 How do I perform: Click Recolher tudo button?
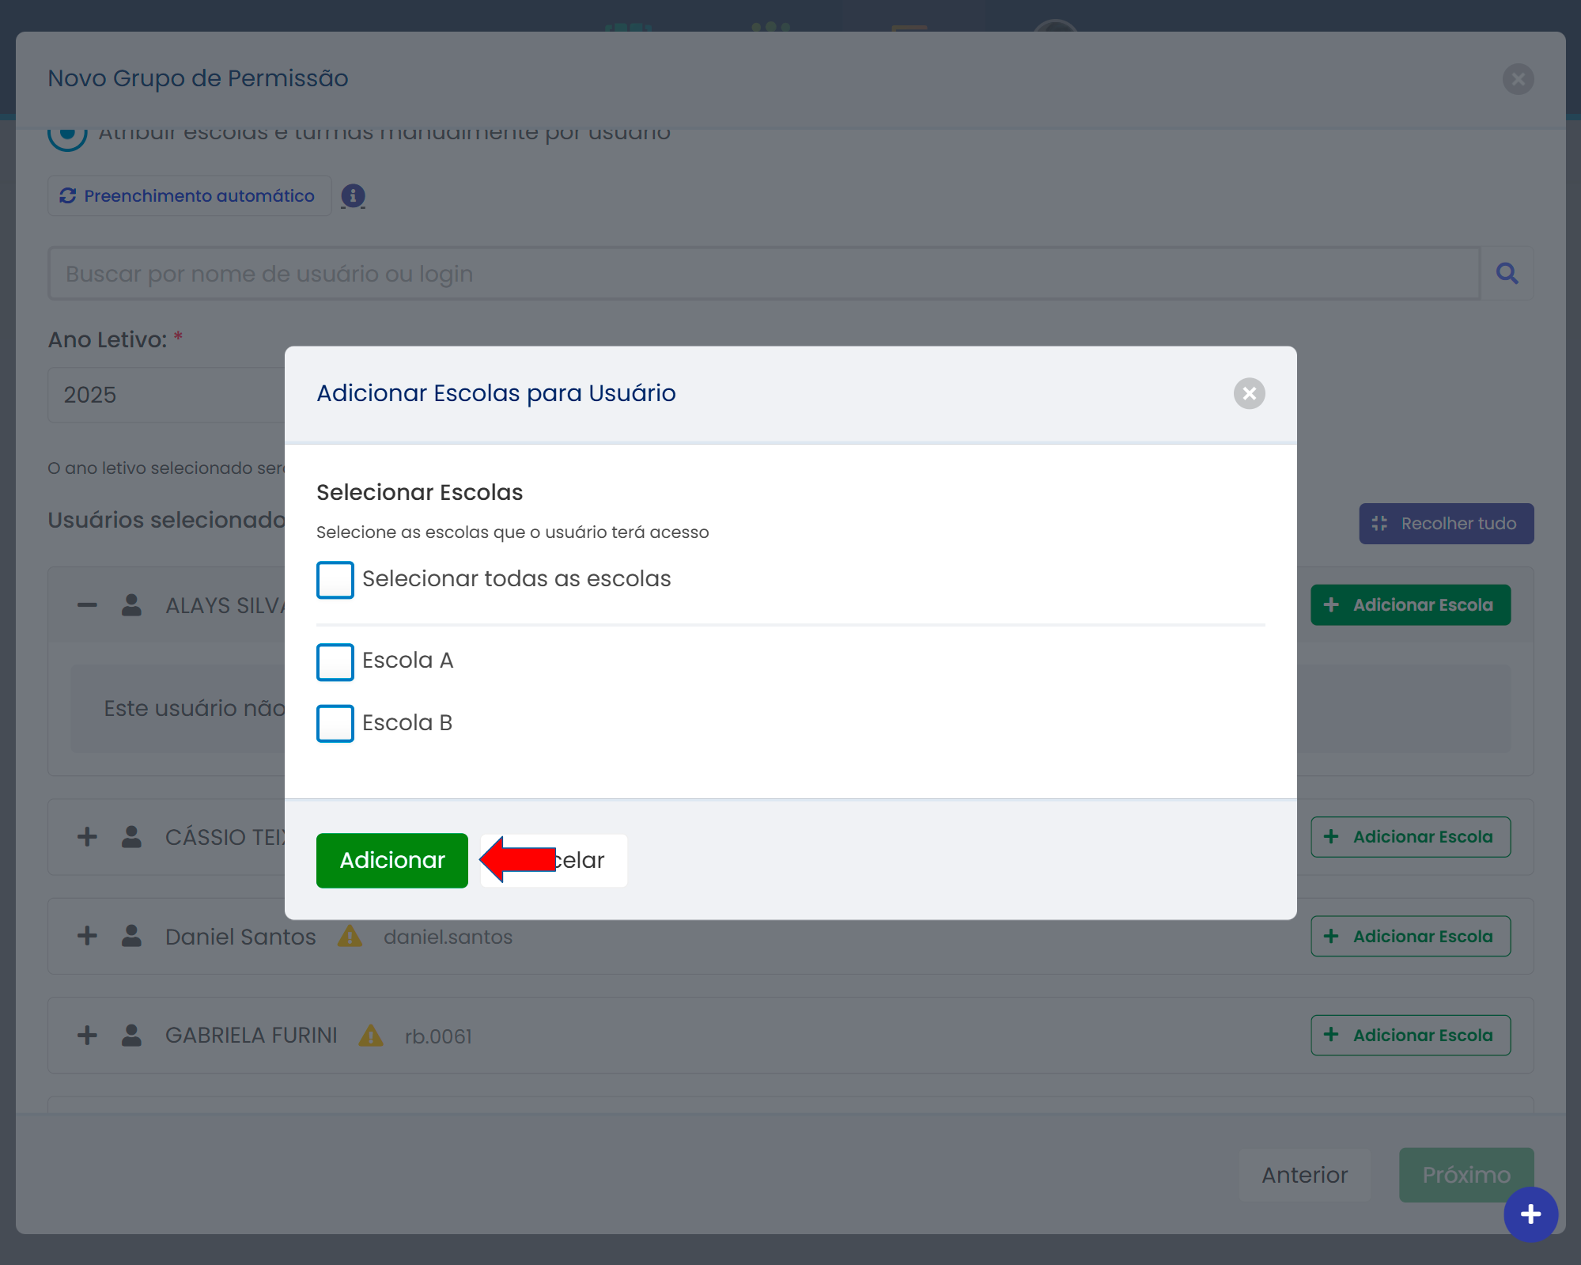click(x=1446, y=524)
